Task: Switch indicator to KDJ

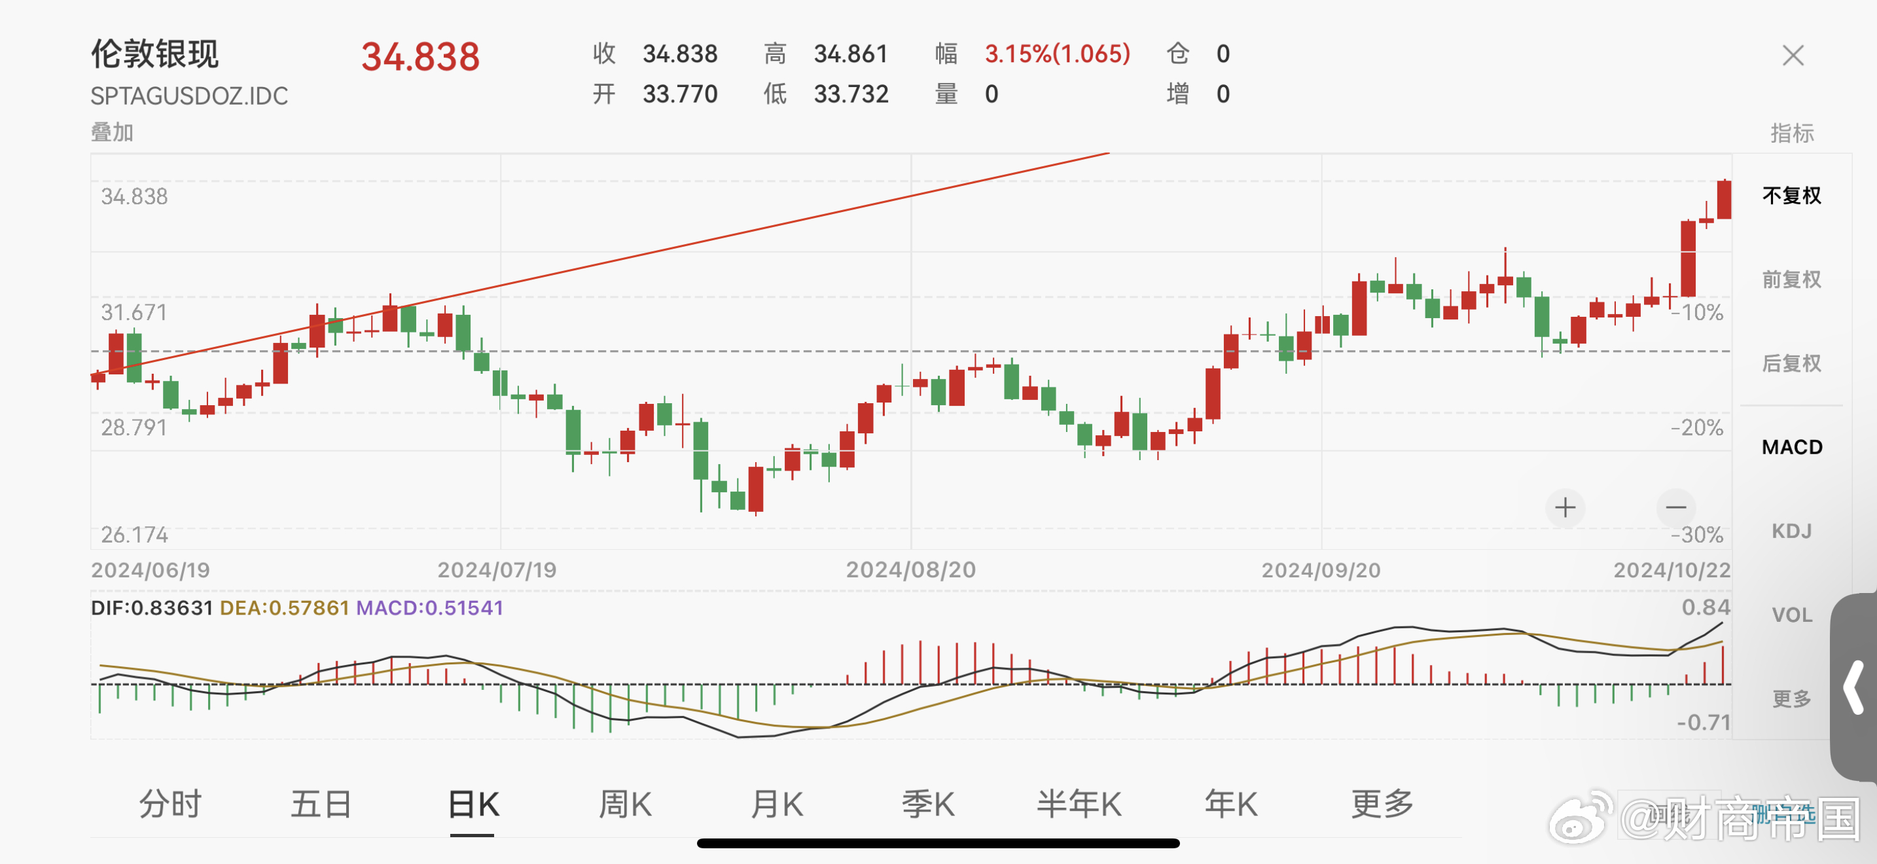Action: pos(1791,530)
